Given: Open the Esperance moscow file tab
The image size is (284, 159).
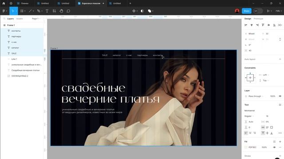Looking at the screenshot, I should click(91, 3).
